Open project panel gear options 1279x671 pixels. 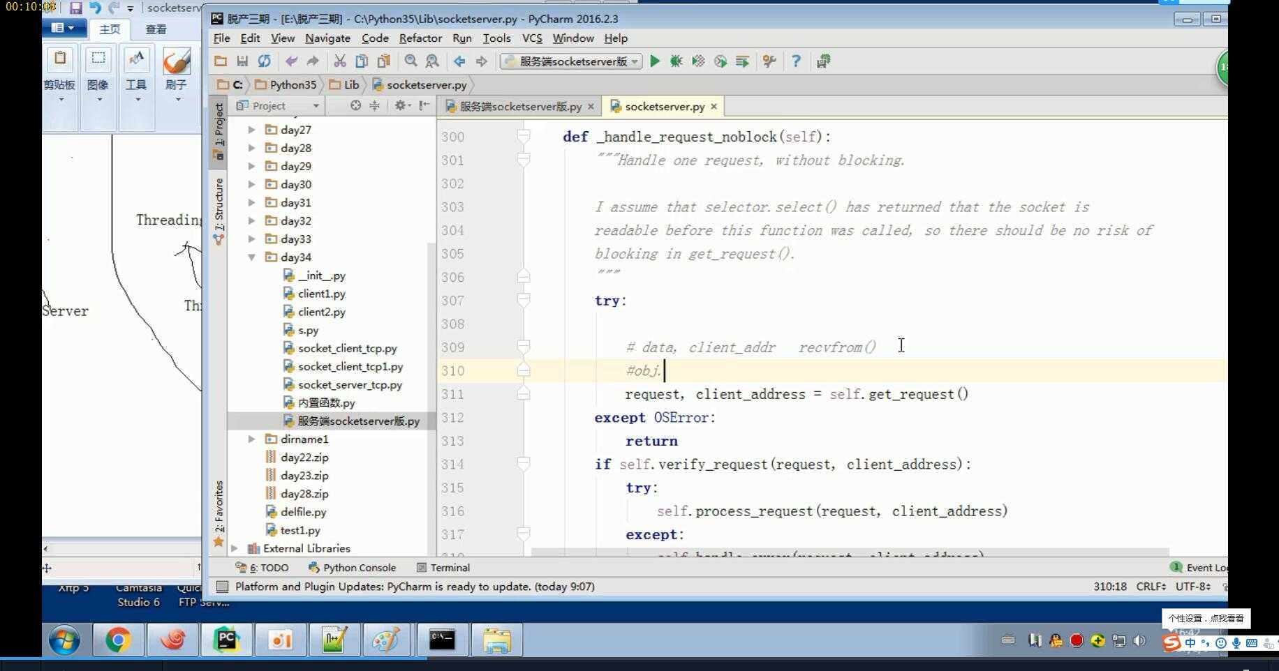[x=401, y=105]
